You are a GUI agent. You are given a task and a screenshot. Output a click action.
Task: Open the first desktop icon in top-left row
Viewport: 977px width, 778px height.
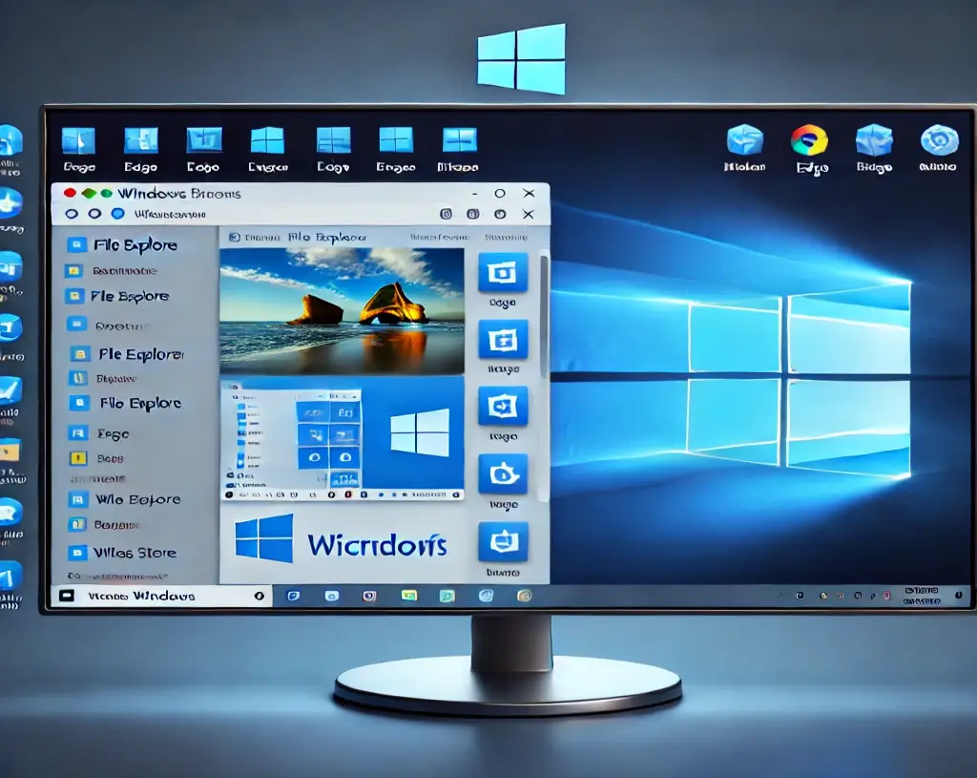(78, 140)
